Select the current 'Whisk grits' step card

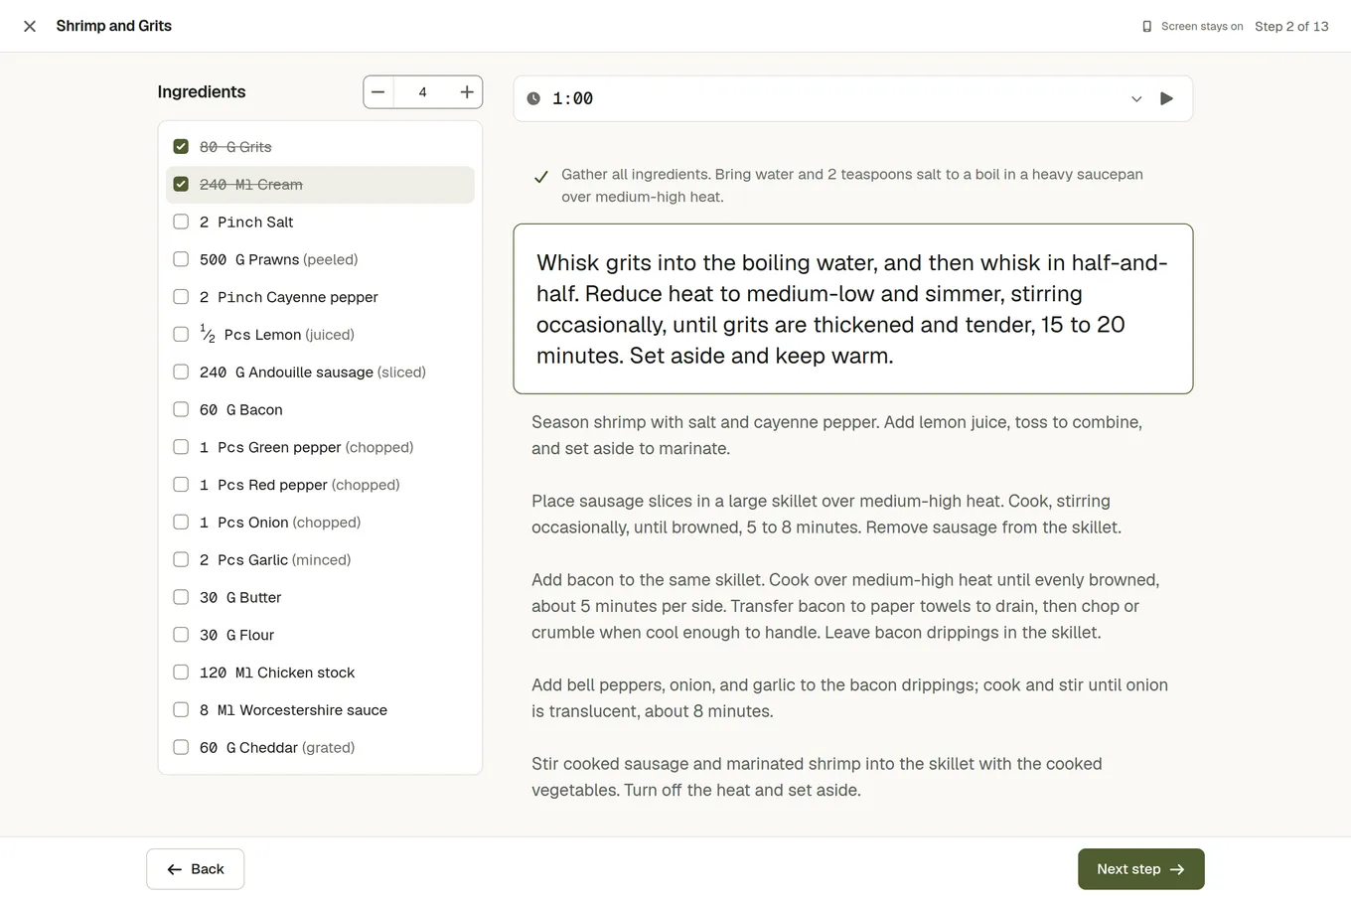click(852, 309)
